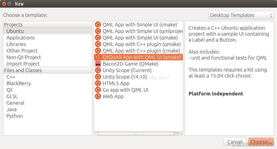Screen dimensions: 277x149
Task: Click the Choose... button
Action: point(261,142)
